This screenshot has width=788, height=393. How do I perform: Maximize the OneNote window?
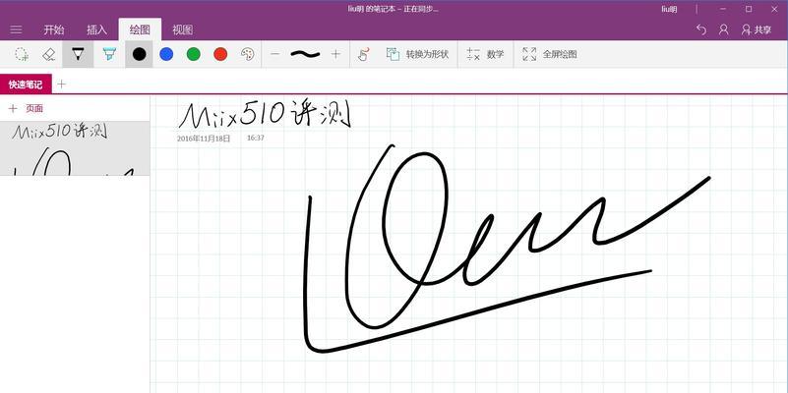(x=749, y=9)
